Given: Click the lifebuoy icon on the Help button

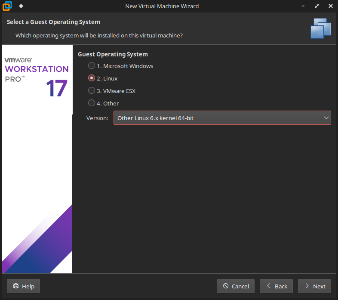Looking at the screenshot, I should click(x=16, y=286).
